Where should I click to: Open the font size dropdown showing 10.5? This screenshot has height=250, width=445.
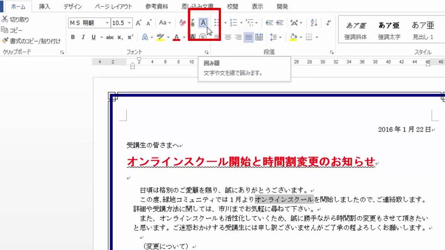[128, 22]
